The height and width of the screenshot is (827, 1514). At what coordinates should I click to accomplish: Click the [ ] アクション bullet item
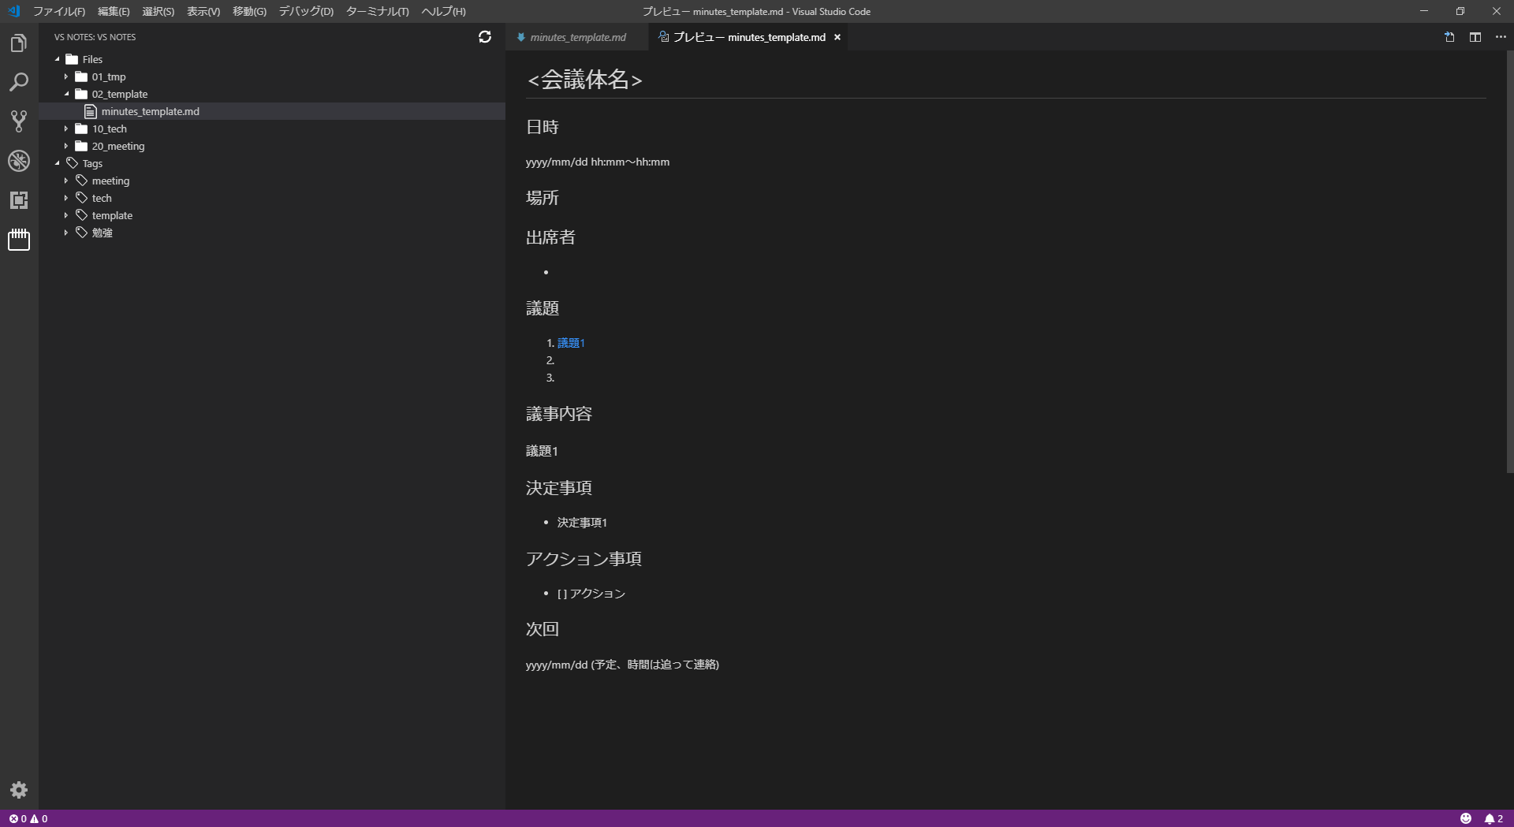tap(591, 594)
